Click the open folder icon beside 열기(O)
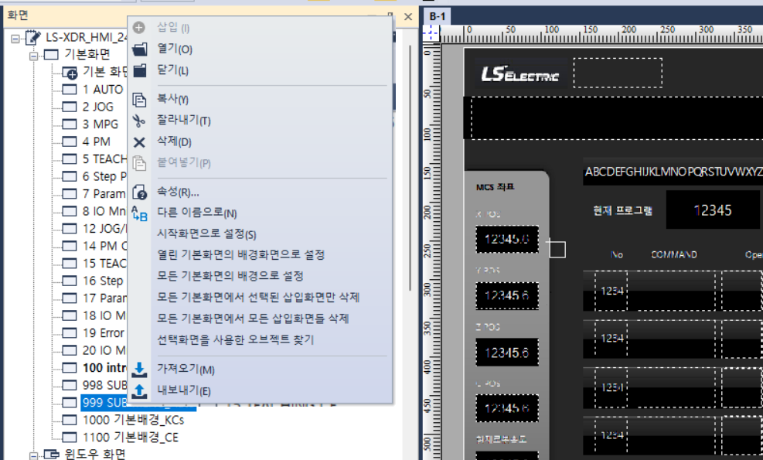 point(140,49)
